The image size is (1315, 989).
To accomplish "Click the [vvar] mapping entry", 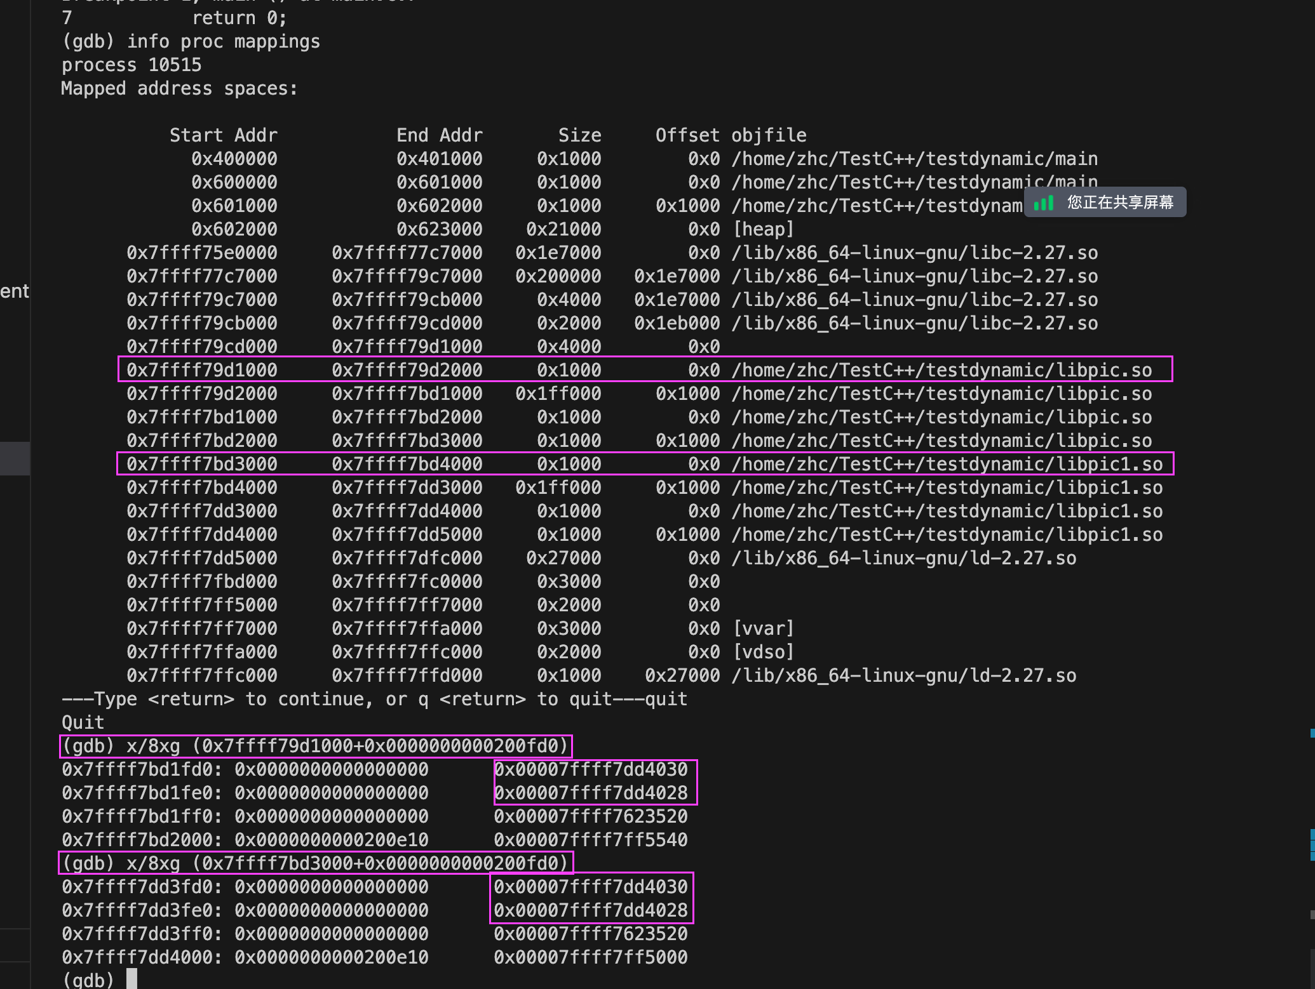I will pyautogui.click(x=763, y=628).
